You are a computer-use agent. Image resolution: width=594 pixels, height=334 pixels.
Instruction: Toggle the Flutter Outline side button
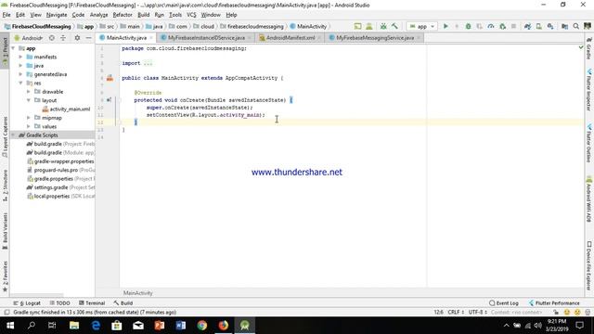coord(589,143)
